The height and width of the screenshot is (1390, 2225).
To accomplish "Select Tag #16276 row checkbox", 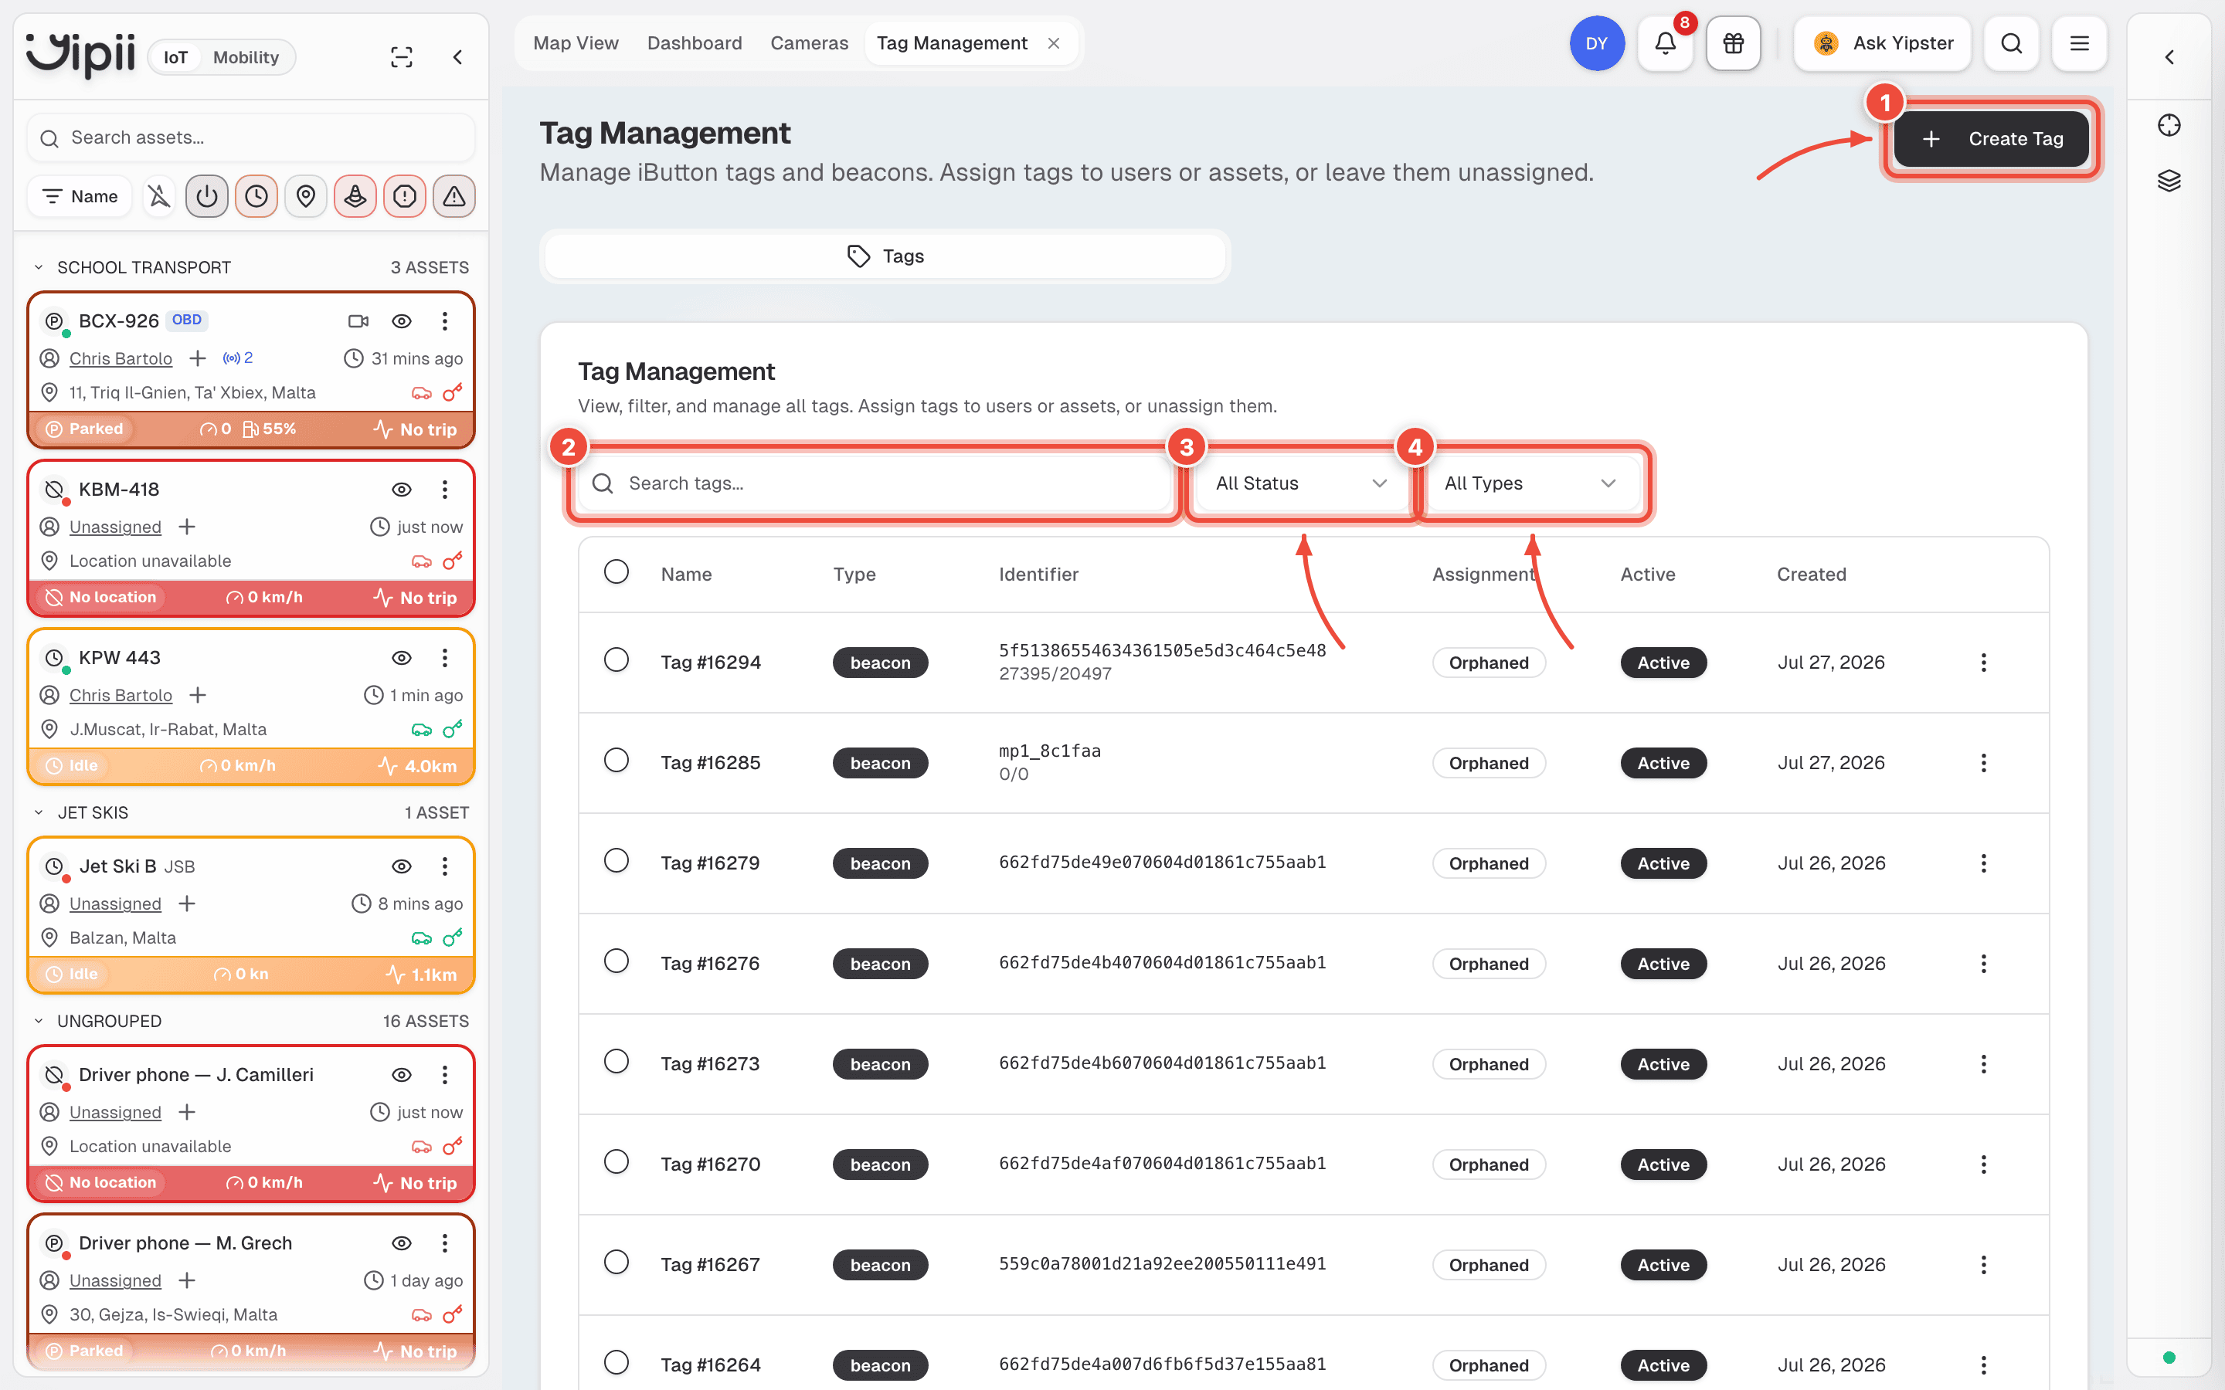I will click(616, 961).
